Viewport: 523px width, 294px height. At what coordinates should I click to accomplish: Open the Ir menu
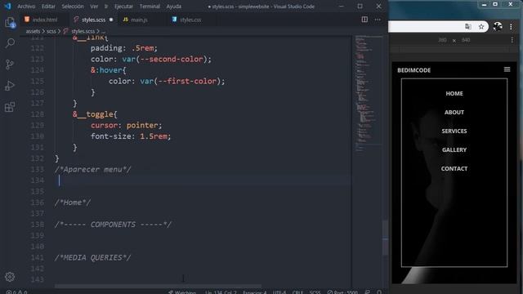[x=106, y=7]
